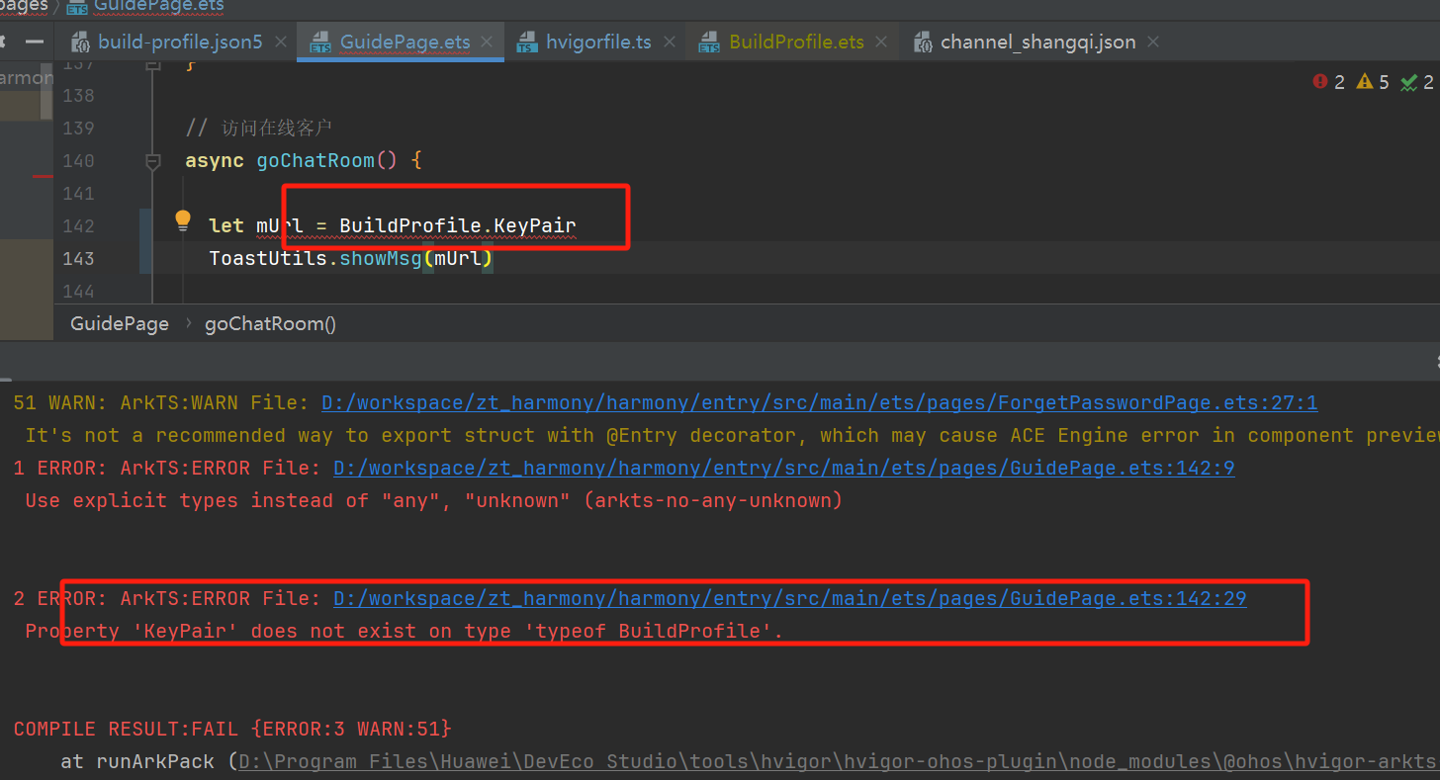
Task: Click "It's not a recommended way" warning text
Action: coord(732,436)
